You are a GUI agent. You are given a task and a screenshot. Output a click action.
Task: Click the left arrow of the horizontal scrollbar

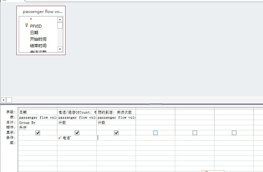[x=4, y=100]
